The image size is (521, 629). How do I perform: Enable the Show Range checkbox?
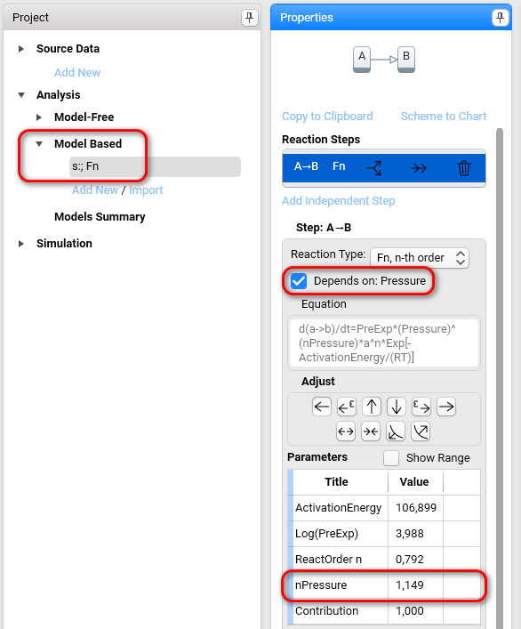(x=391, y=458)
